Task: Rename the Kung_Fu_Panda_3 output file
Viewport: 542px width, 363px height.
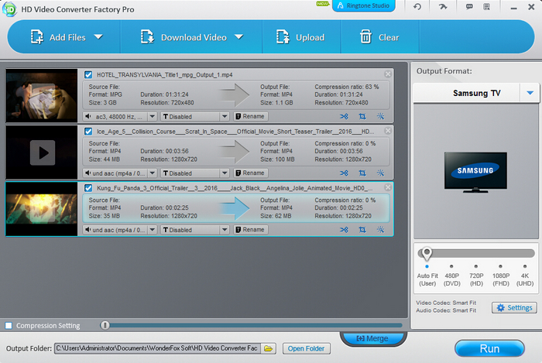Action: click(251, 230)
